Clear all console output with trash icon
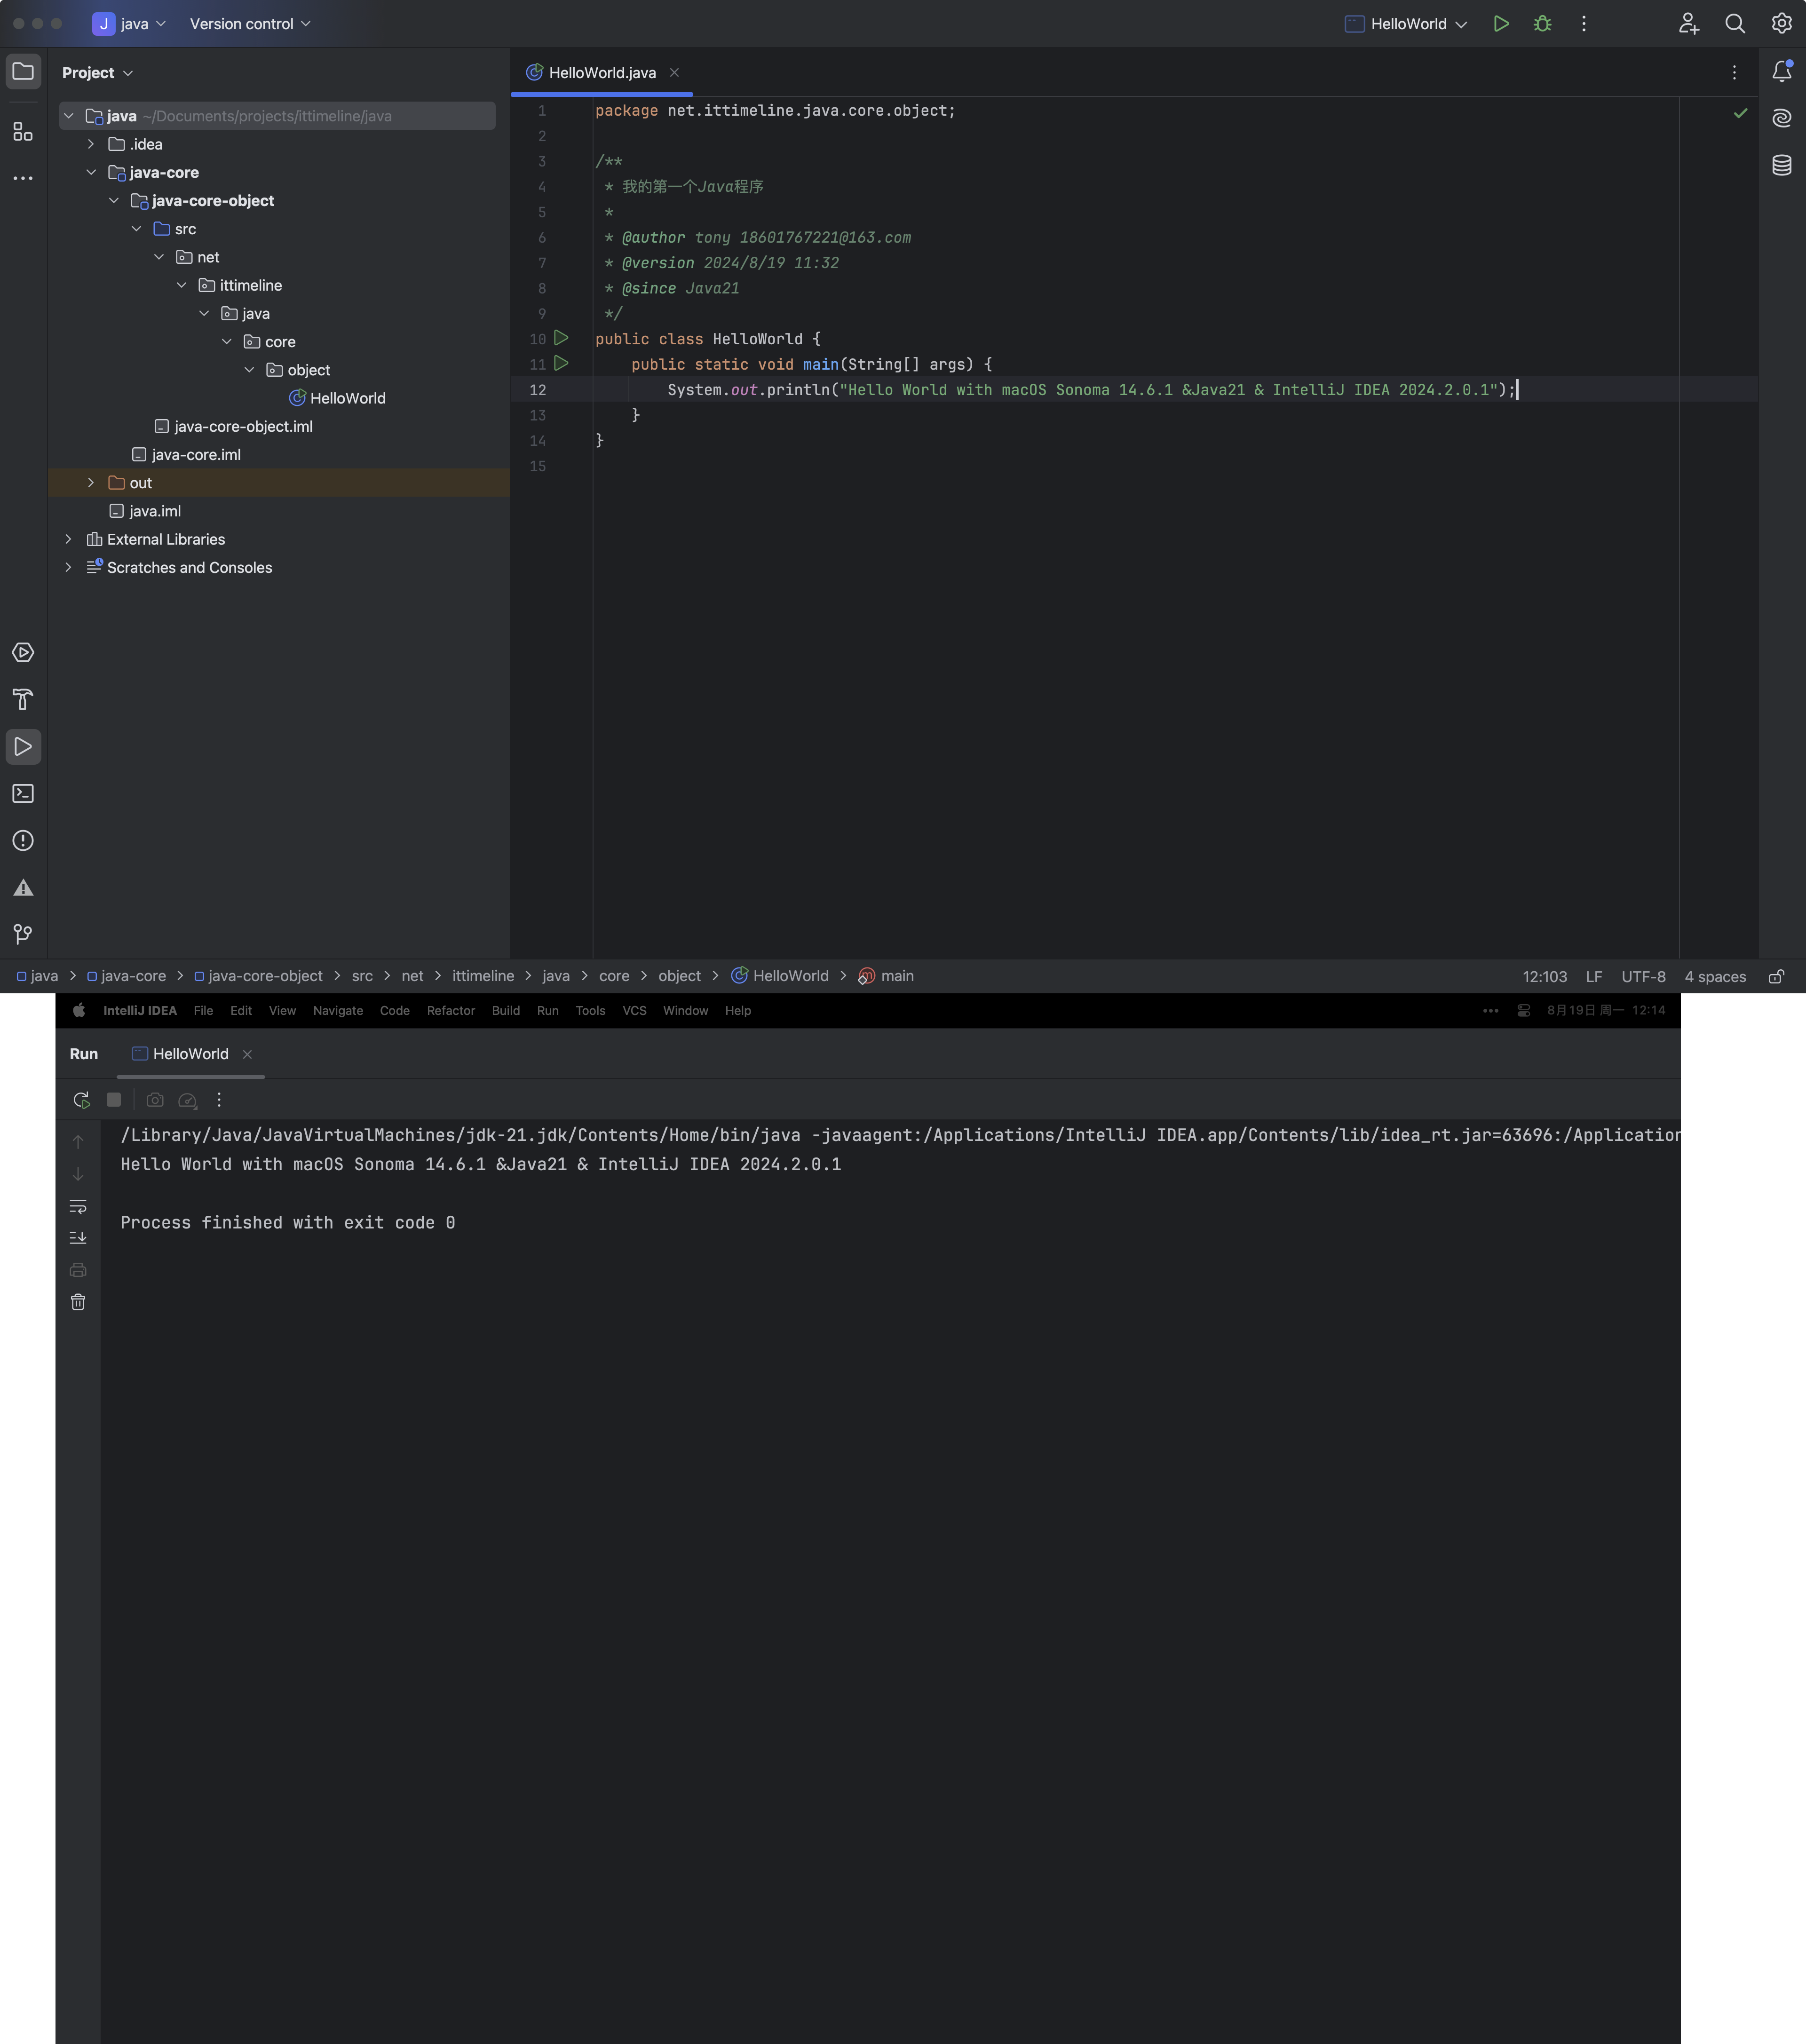 [x=78, y=1302]
